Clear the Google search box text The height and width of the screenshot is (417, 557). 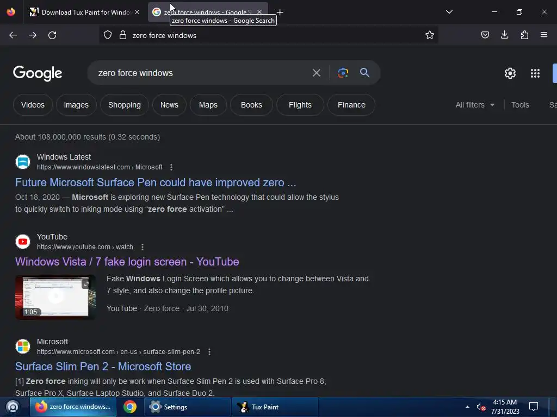pyautogui.click(x=316, y=73)
